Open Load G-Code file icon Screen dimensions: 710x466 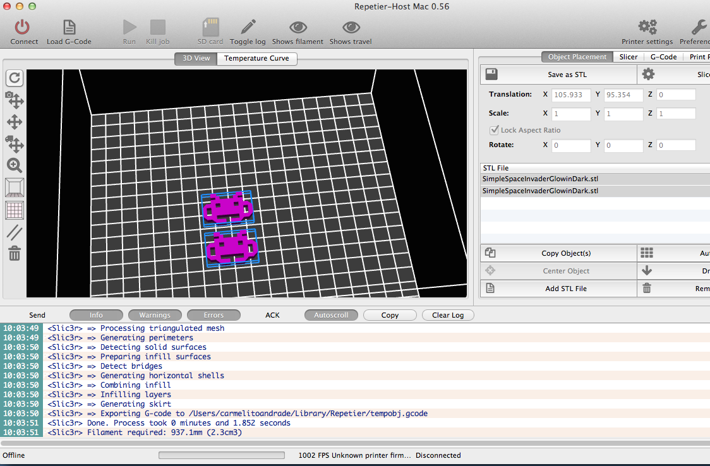pos(69,27)
